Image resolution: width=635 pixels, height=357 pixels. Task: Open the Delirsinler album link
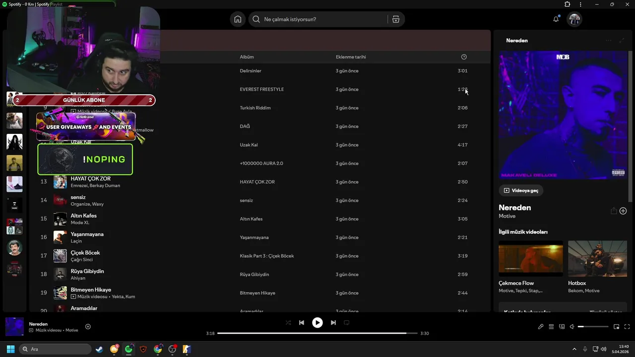[251, 71]
